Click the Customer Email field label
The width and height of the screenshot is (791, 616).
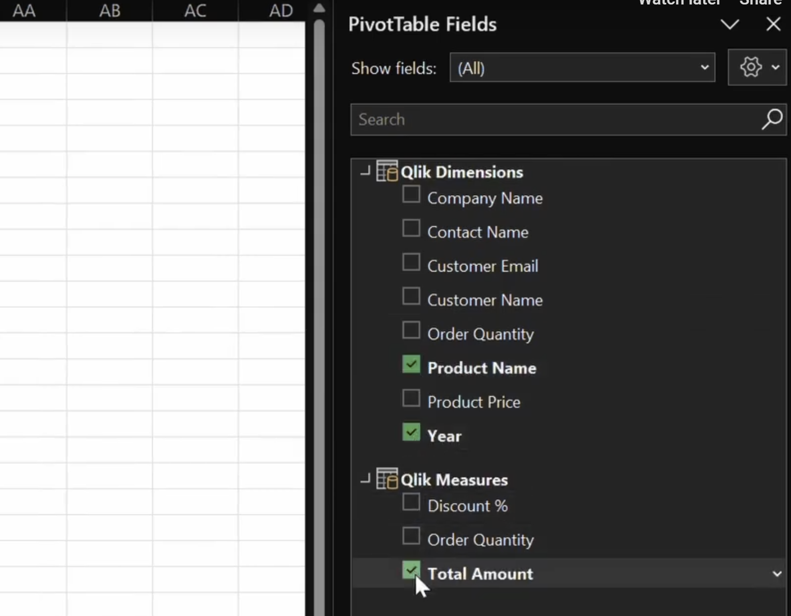483,266
